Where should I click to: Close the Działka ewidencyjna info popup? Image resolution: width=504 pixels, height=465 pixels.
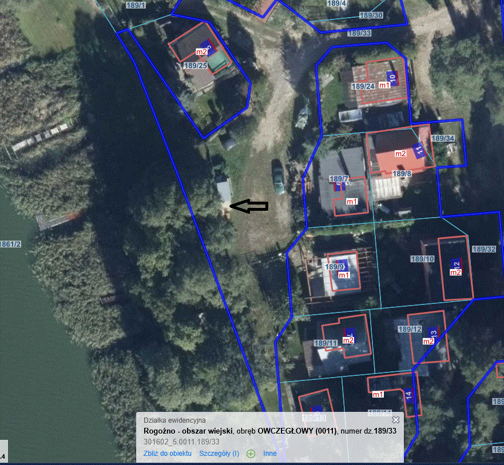coord(396,420)
